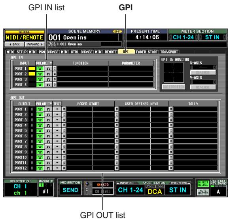Click the MUTE MASTER button
This screenshot has height=220, width=229.
click(203, 192)
